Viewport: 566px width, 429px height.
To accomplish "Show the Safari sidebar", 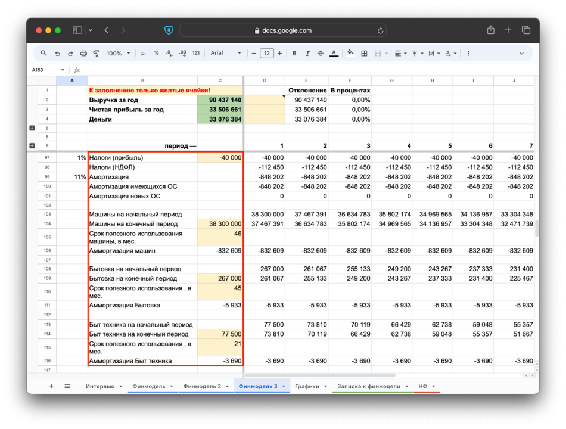I will (77, 30).
